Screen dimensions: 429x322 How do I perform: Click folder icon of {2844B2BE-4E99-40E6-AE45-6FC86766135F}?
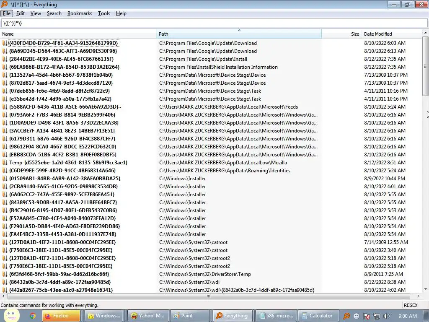tap(5, 59)
